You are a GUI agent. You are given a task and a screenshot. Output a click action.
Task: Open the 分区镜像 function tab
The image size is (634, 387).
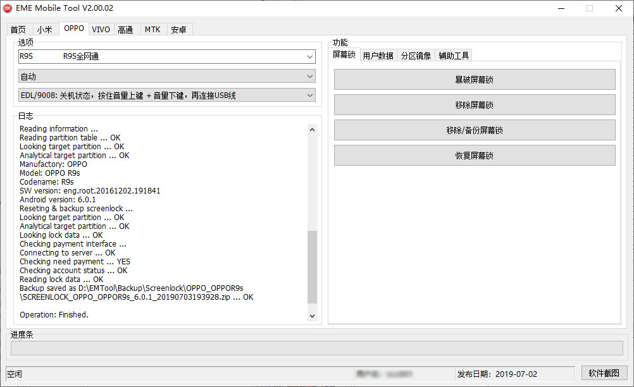(x=416, y=56)
